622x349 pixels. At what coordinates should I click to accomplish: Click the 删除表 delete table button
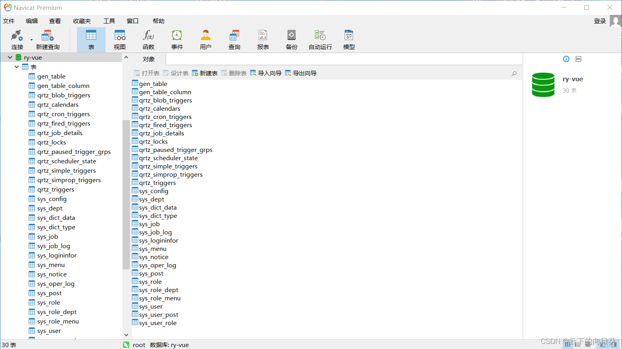click(x=234, y=73)
